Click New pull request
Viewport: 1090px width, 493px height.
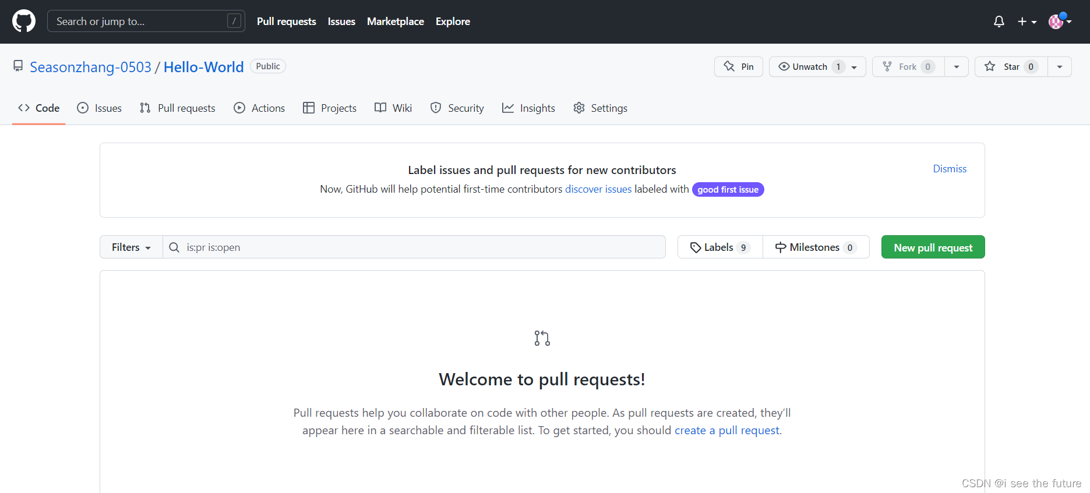coord(933,247)
